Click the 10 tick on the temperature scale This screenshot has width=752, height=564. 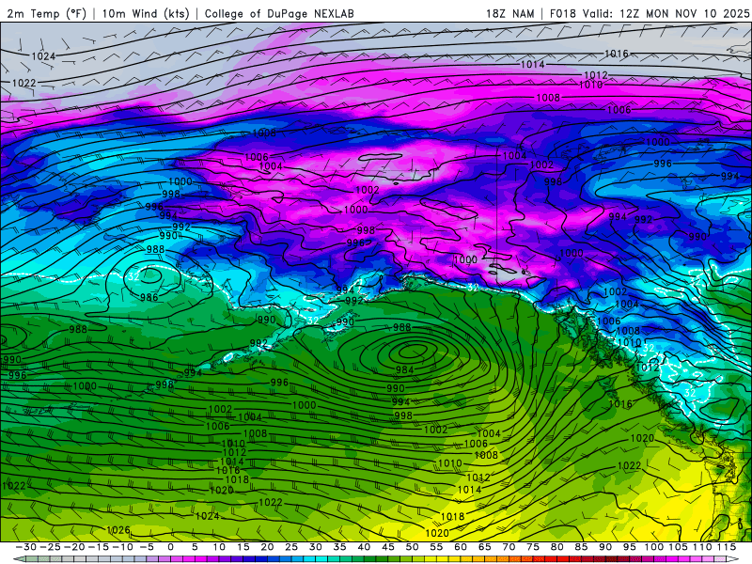point(219,547)
